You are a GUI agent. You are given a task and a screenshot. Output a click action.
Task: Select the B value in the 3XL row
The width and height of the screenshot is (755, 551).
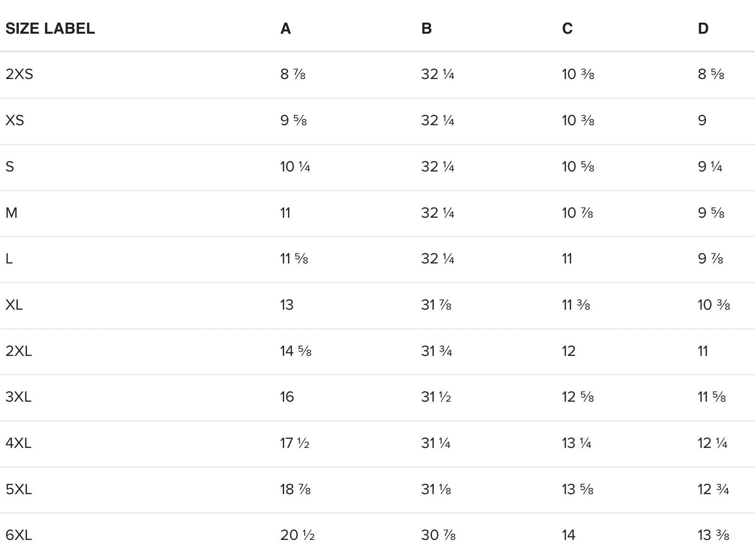[436, 397]
